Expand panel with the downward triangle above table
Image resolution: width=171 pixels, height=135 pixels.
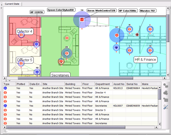tap(9, 81)
